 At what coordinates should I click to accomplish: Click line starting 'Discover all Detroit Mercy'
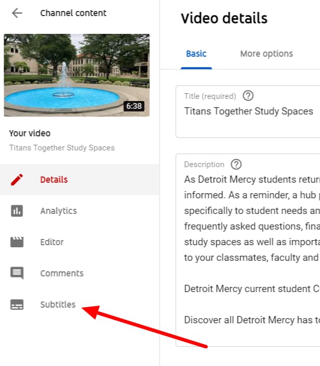tap(252, 320)
